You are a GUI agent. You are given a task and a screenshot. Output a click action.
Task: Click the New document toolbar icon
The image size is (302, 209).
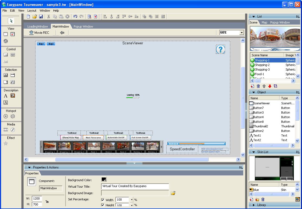click(x=28, y=16)
